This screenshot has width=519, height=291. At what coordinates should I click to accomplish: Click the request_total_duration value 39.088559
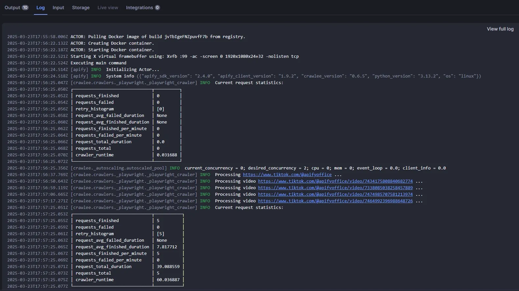pyautogui.click(x=168, y=267)
